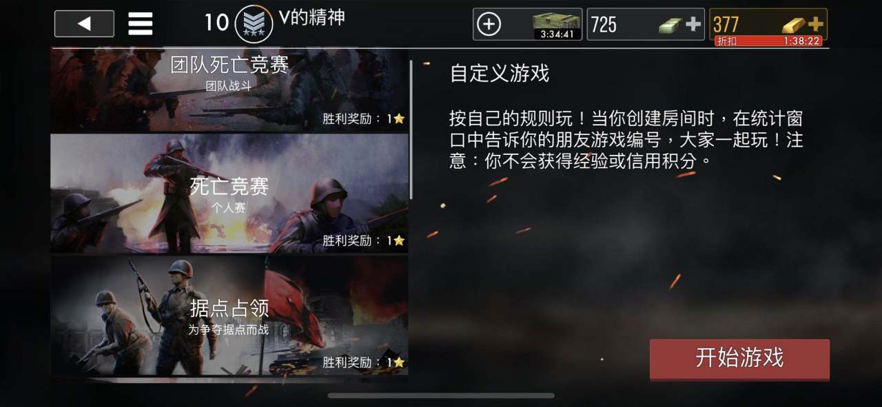Open the supply crate with timer
This screenshot has width=882, height=407.
557,25
